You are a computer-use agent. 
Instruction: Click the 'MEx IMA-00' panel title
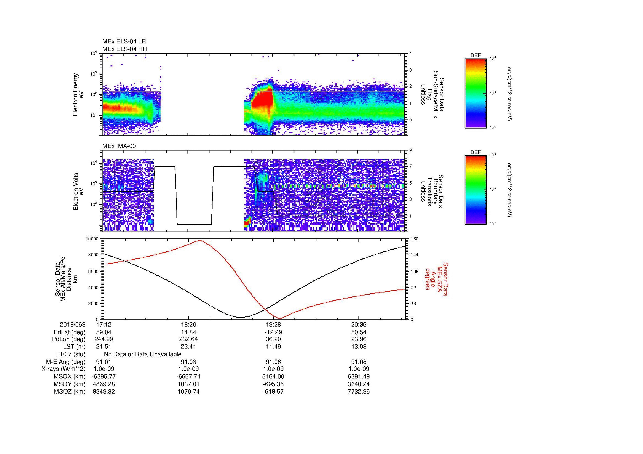click(x=119, y=146)
